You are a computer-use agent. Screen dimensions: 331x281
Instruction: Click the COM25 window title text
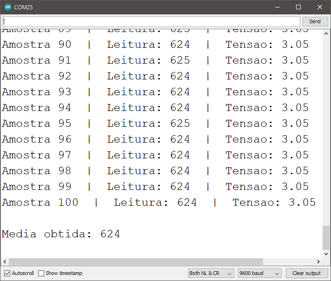pyautogui.click(x=23, y=7)
